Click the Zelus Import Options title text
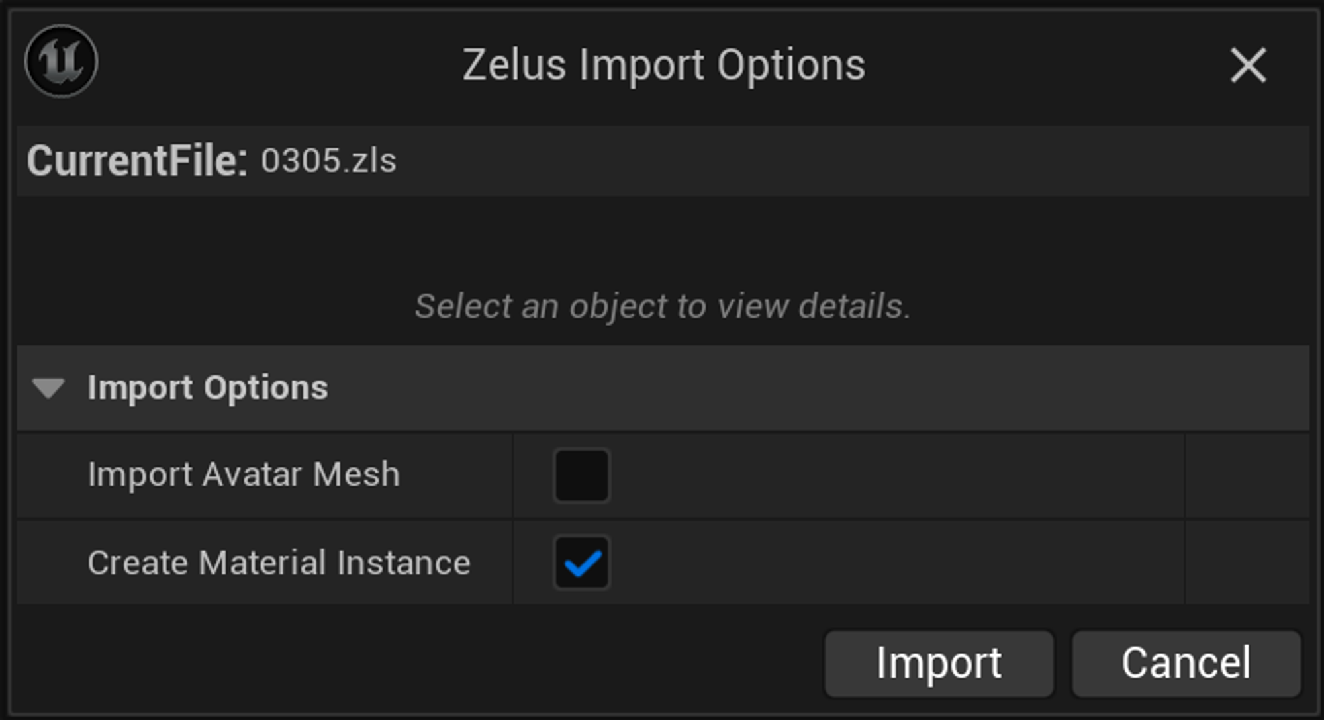The image size is (1324, 720). (x=663, y=65)
